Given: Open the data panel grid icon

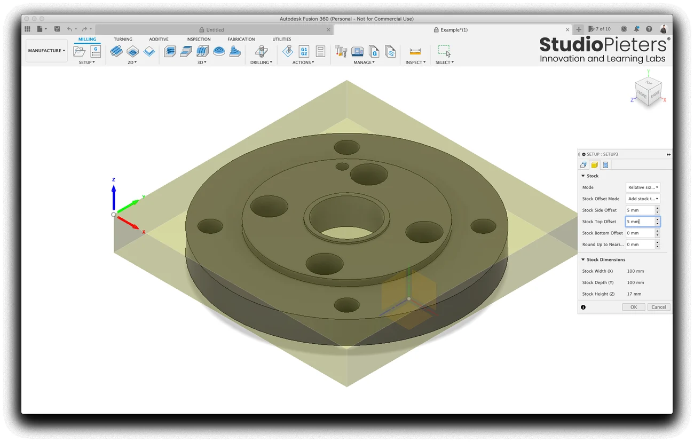Looking at the screenshot, I should (x=27, y=29).
